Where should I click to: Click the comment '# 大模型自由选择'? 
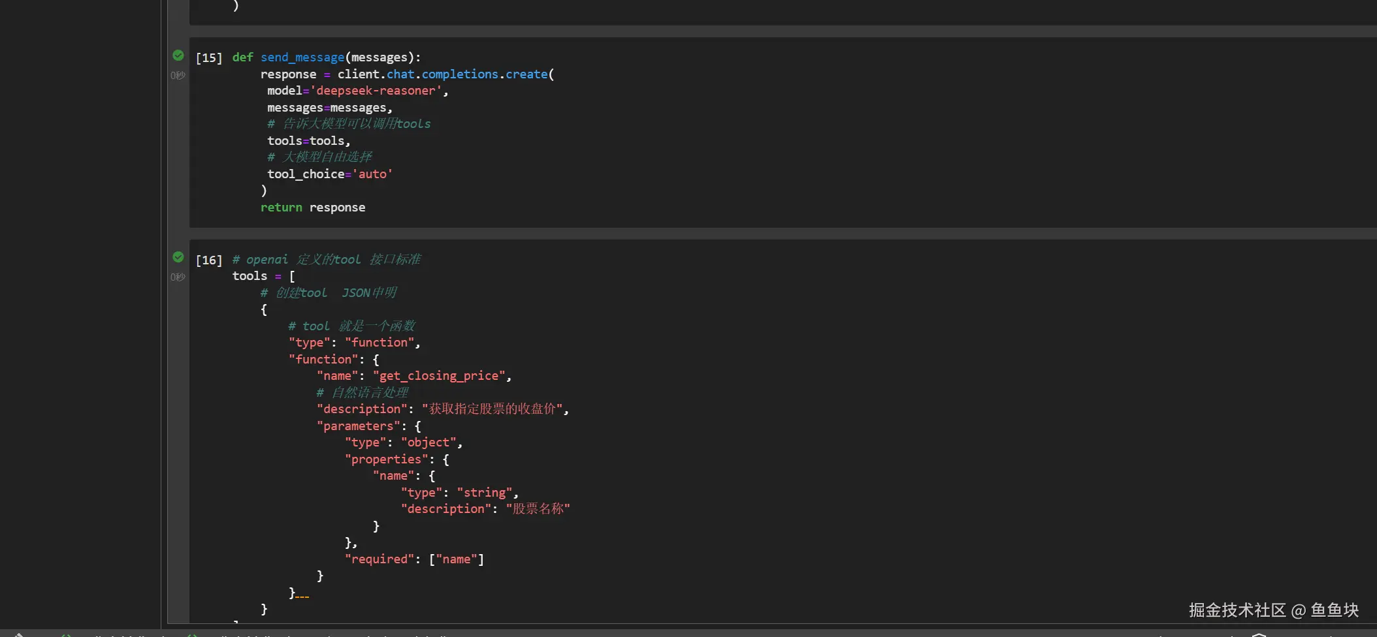point(319,157)
